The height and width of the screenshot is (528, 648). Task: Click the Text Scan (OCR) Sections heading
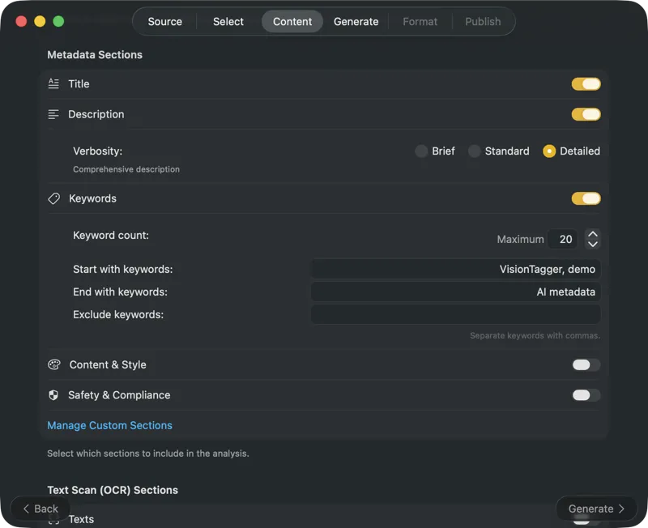[x=113, y=491]
